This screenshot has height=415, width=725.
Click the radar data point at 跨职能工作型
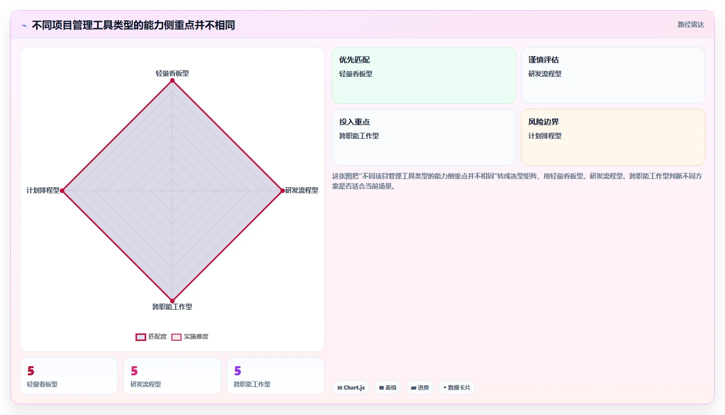pyautogui.click(x=172, y=301)
